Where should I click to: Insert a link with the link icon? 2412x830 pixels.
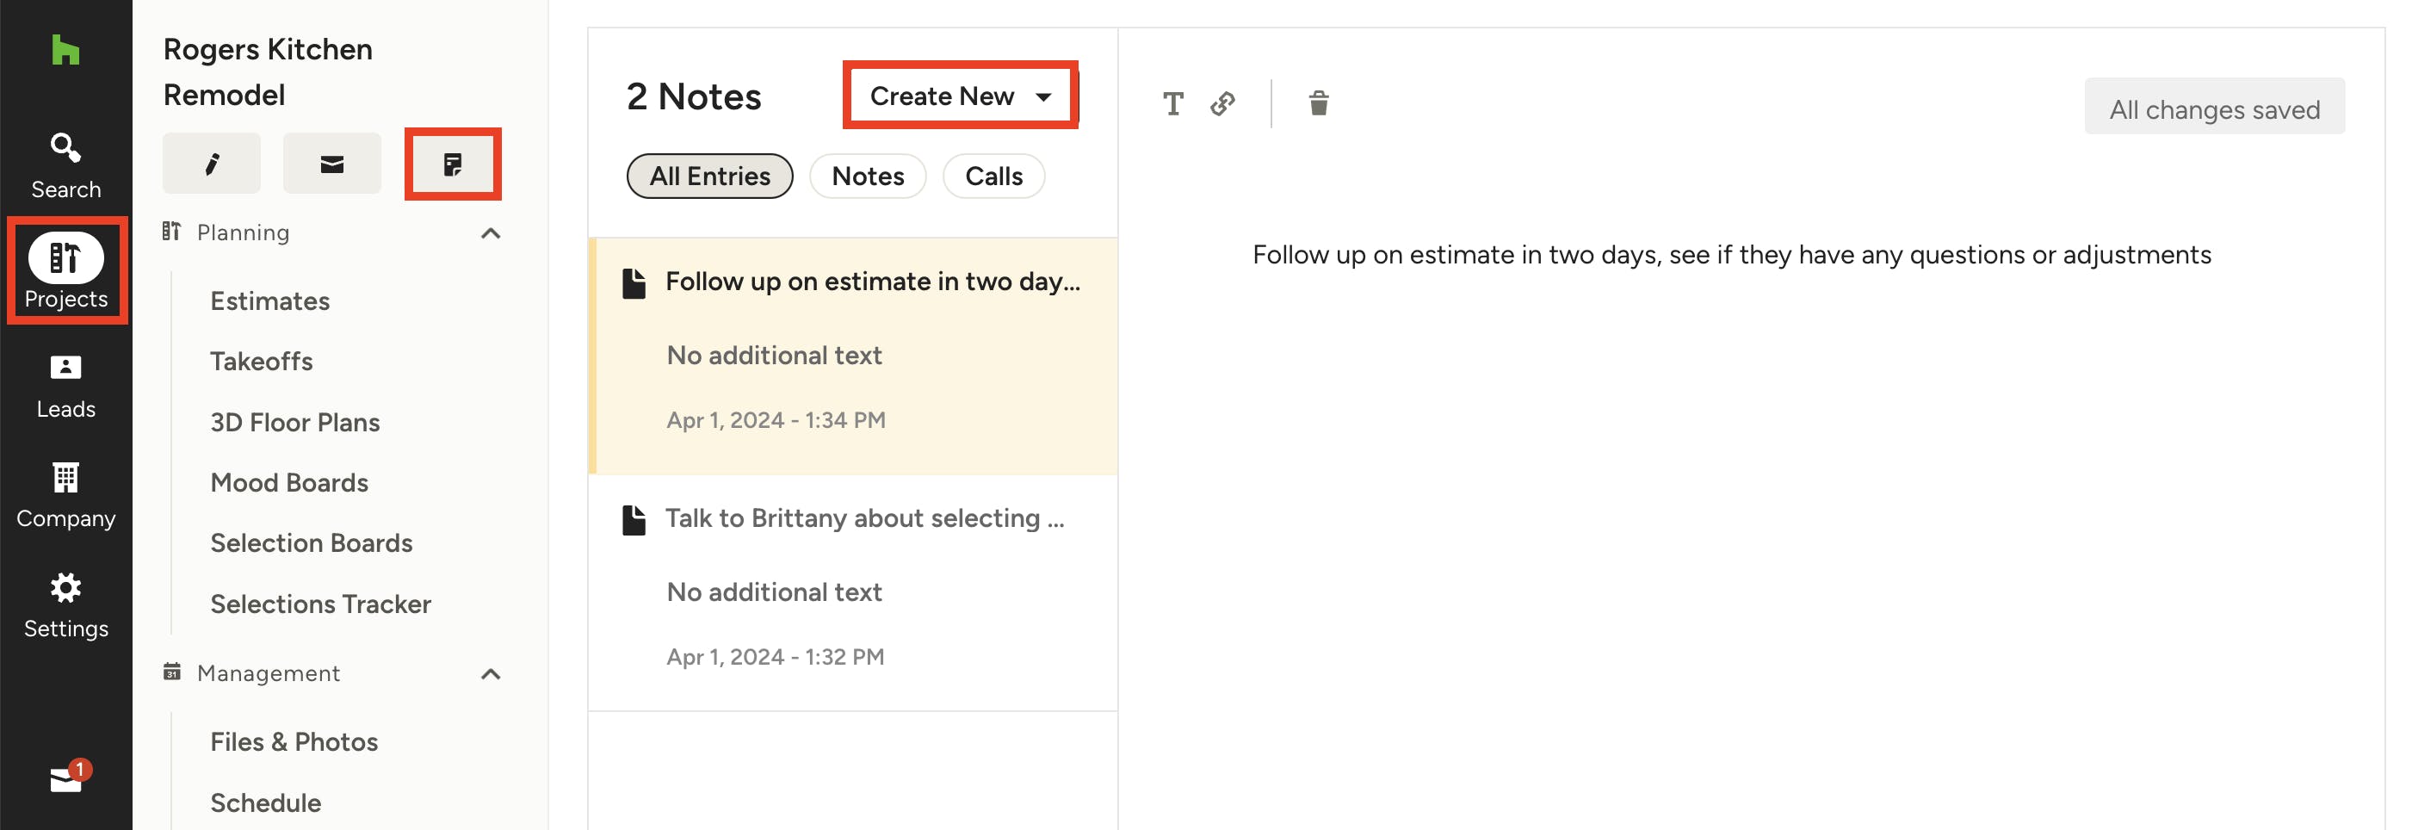click(1221, 103)
